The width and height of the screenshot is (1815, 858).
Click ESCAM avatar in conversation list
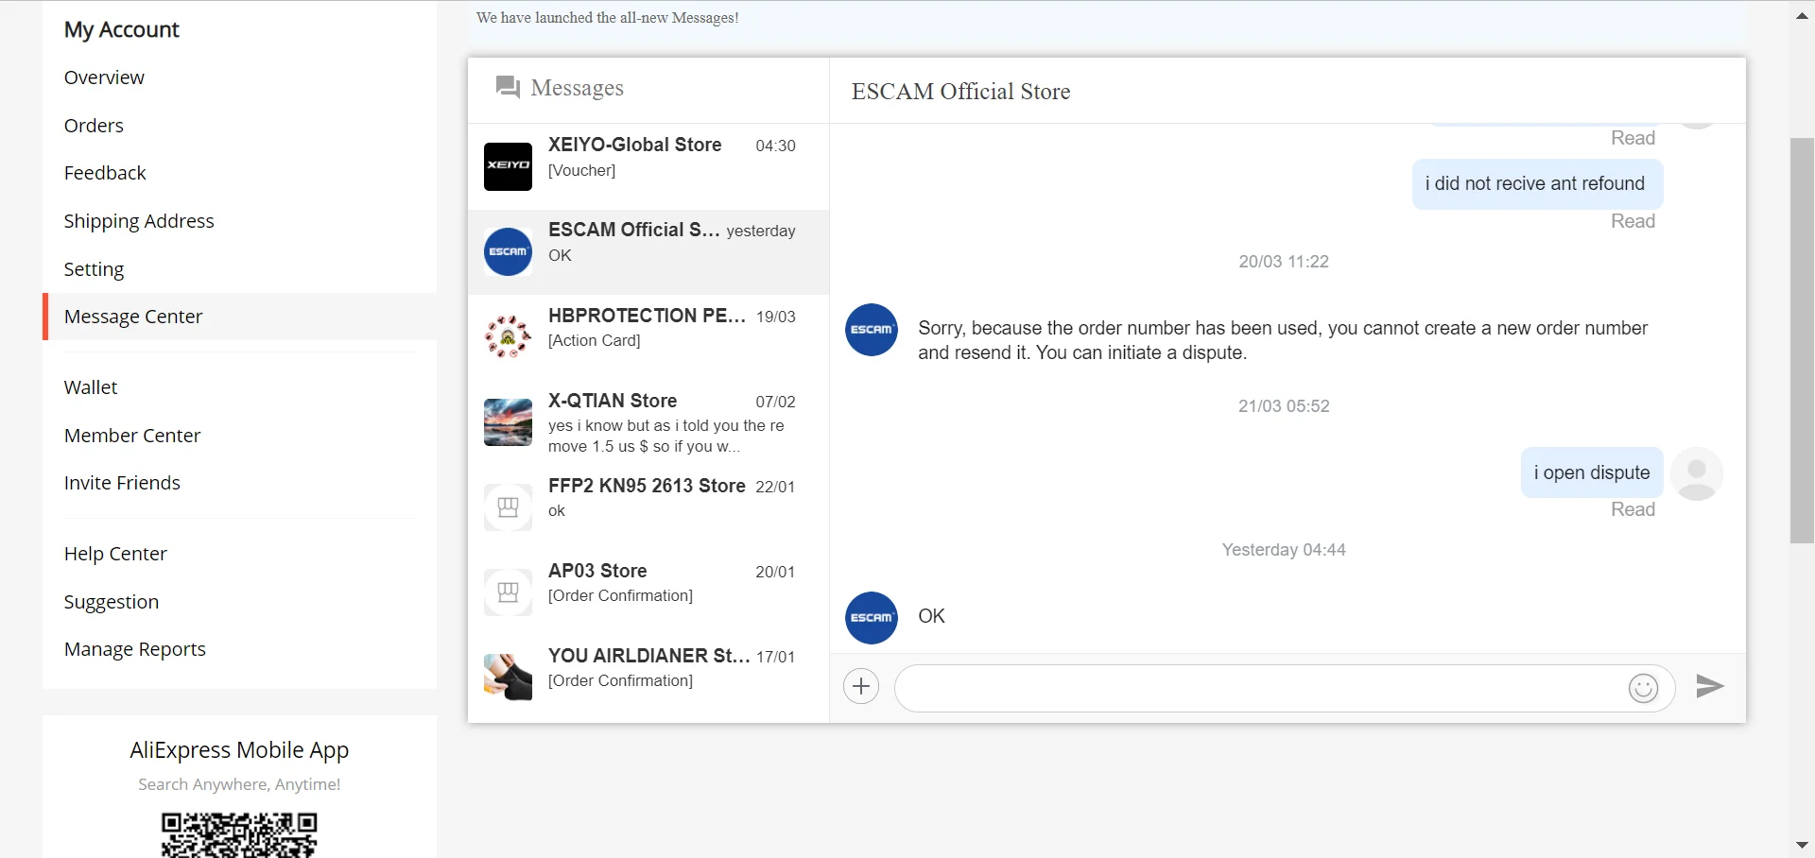(x=508, y=251)
